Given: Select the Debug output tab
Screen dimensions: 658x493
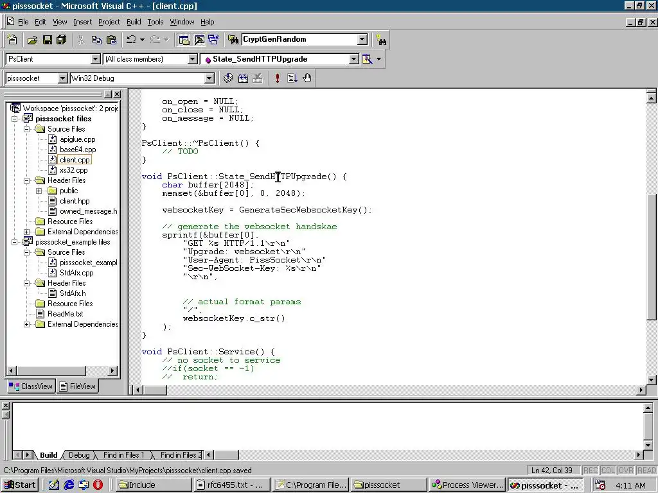Looking at the screenshot, I should [79, 455].
